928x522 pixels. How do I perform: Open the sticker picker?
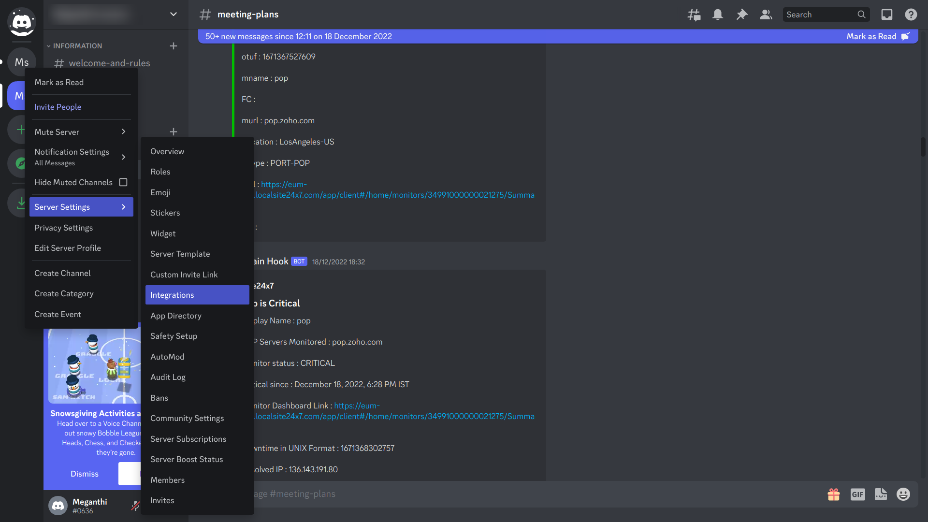click(881, 494)
